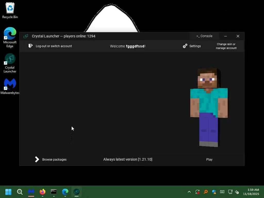The height and width of the screenshot is (198, 264).
Task: Open the terminal window from taskbar
Action: click(x=54, y=192)
